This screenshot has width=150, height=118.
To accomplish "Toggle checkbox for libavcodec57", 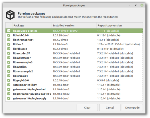I will (9, 53).
